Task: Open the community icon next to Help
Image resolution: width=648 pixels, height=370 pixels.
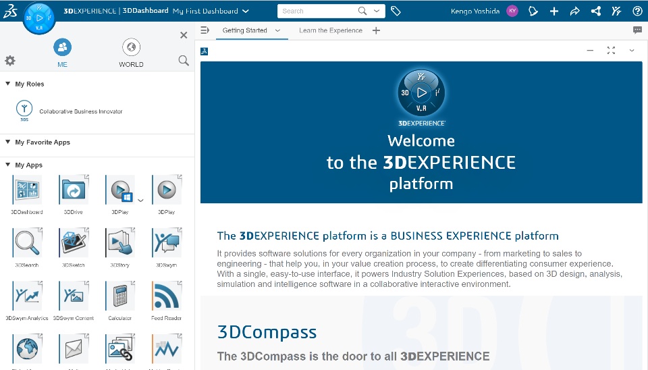Action: (x=616, y=11)
